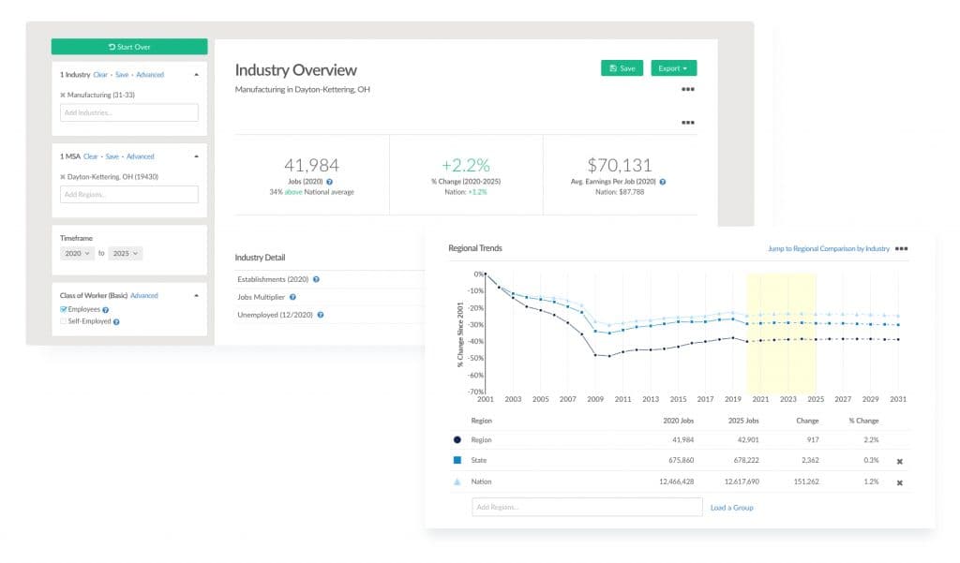Viewport: 960px width, 563px height.
Task: Click the Add Industries input field
Action: (129, 112)
